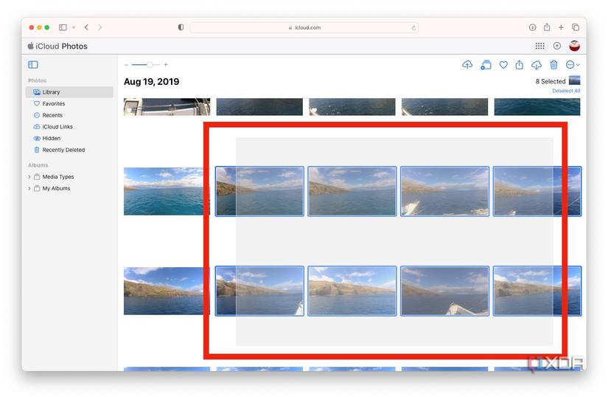608x397 pixels.
Task: Click the zoom out minus button
Action: tap(127, 65)
